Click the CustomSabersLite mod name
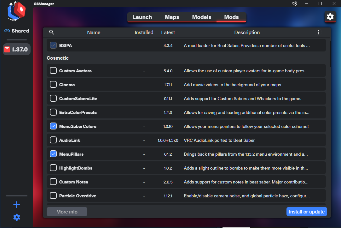 tap(78, 99)
